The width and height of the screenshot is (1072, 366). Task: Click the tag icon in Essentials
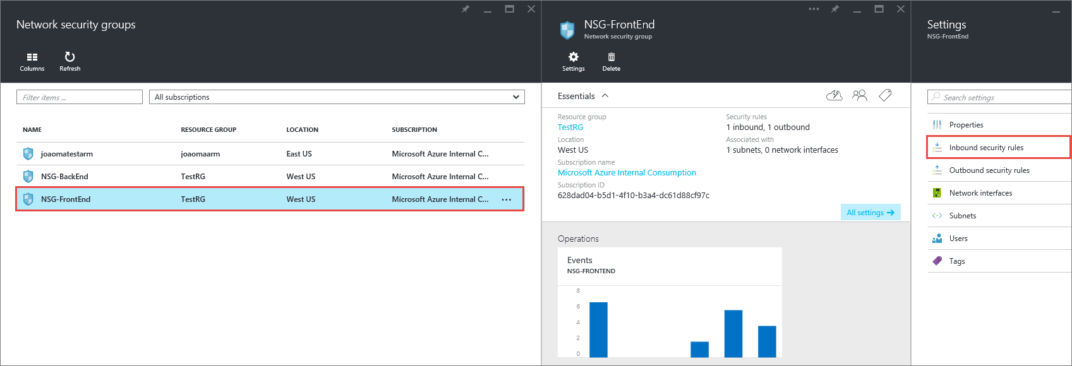point(885,95)
